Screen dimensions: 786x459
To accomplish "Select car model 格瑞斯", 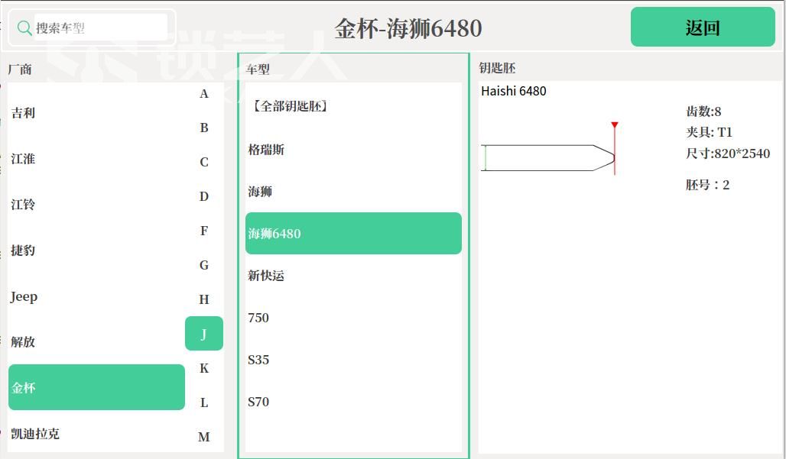I will 353,149.
